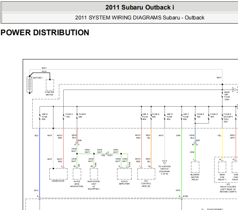Click the "NCA" wire label near battery

point(44,71)
